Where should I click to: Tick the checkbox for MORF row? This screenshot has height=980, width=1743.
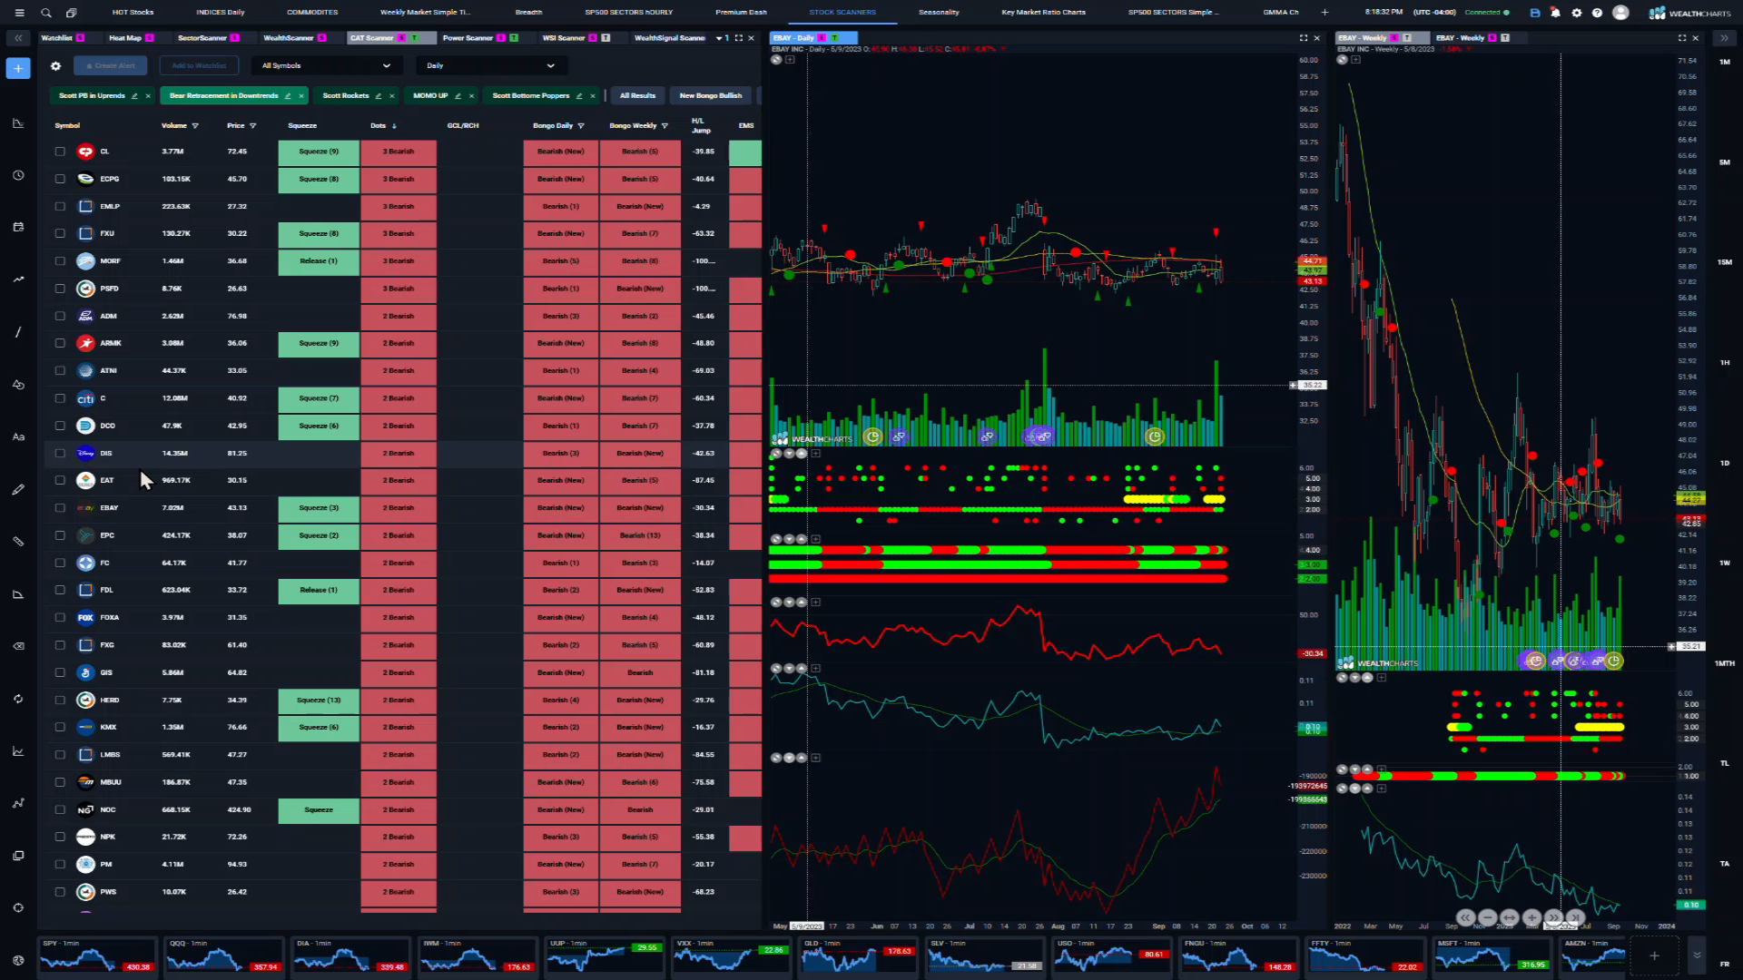tap(60, 261)
